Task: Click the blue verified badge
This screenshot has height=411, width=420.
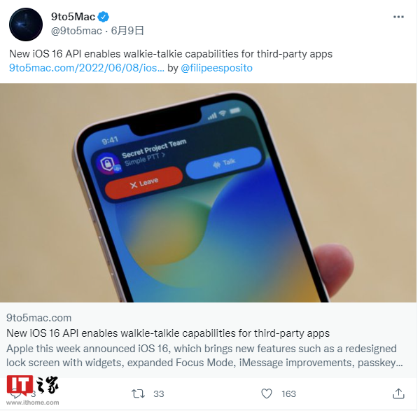Action: tap(103, 17)
